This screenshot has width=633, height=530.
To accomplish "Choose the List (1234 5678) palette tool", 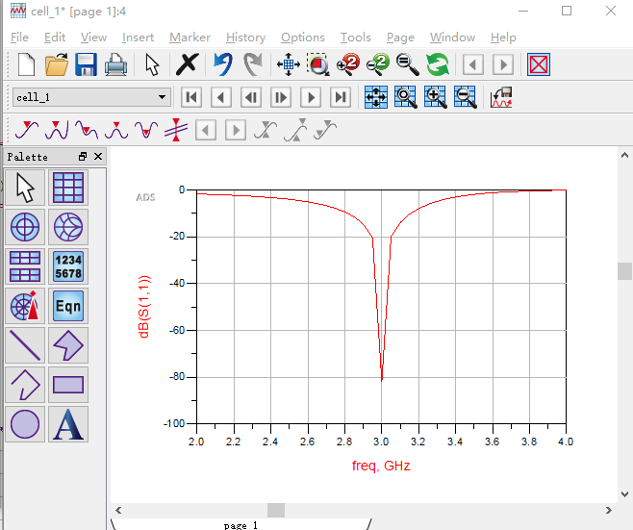I will tap(68, 266).
